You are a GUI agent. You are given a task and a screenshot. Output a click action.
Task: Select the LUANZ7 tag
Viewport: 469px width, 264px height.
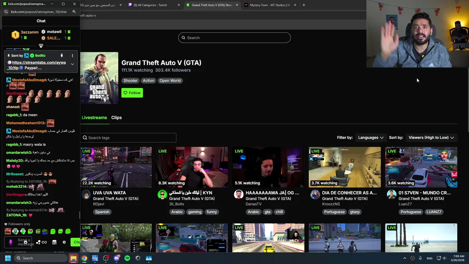[434, 212]
